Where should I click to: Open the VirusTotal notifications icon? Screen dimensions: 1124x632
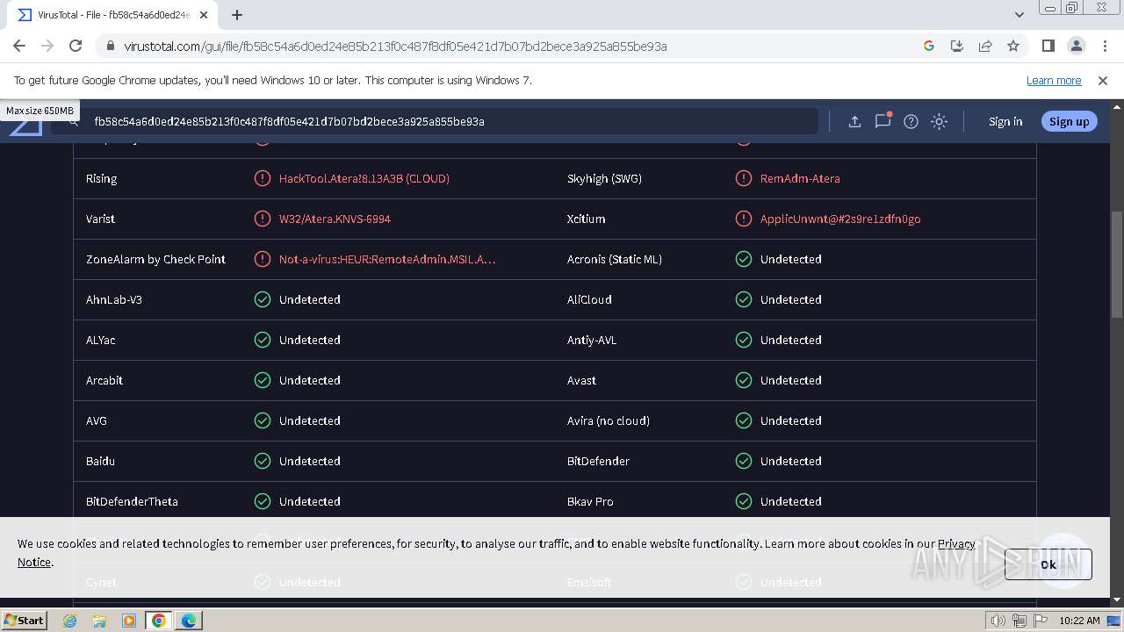click(883, 121)
